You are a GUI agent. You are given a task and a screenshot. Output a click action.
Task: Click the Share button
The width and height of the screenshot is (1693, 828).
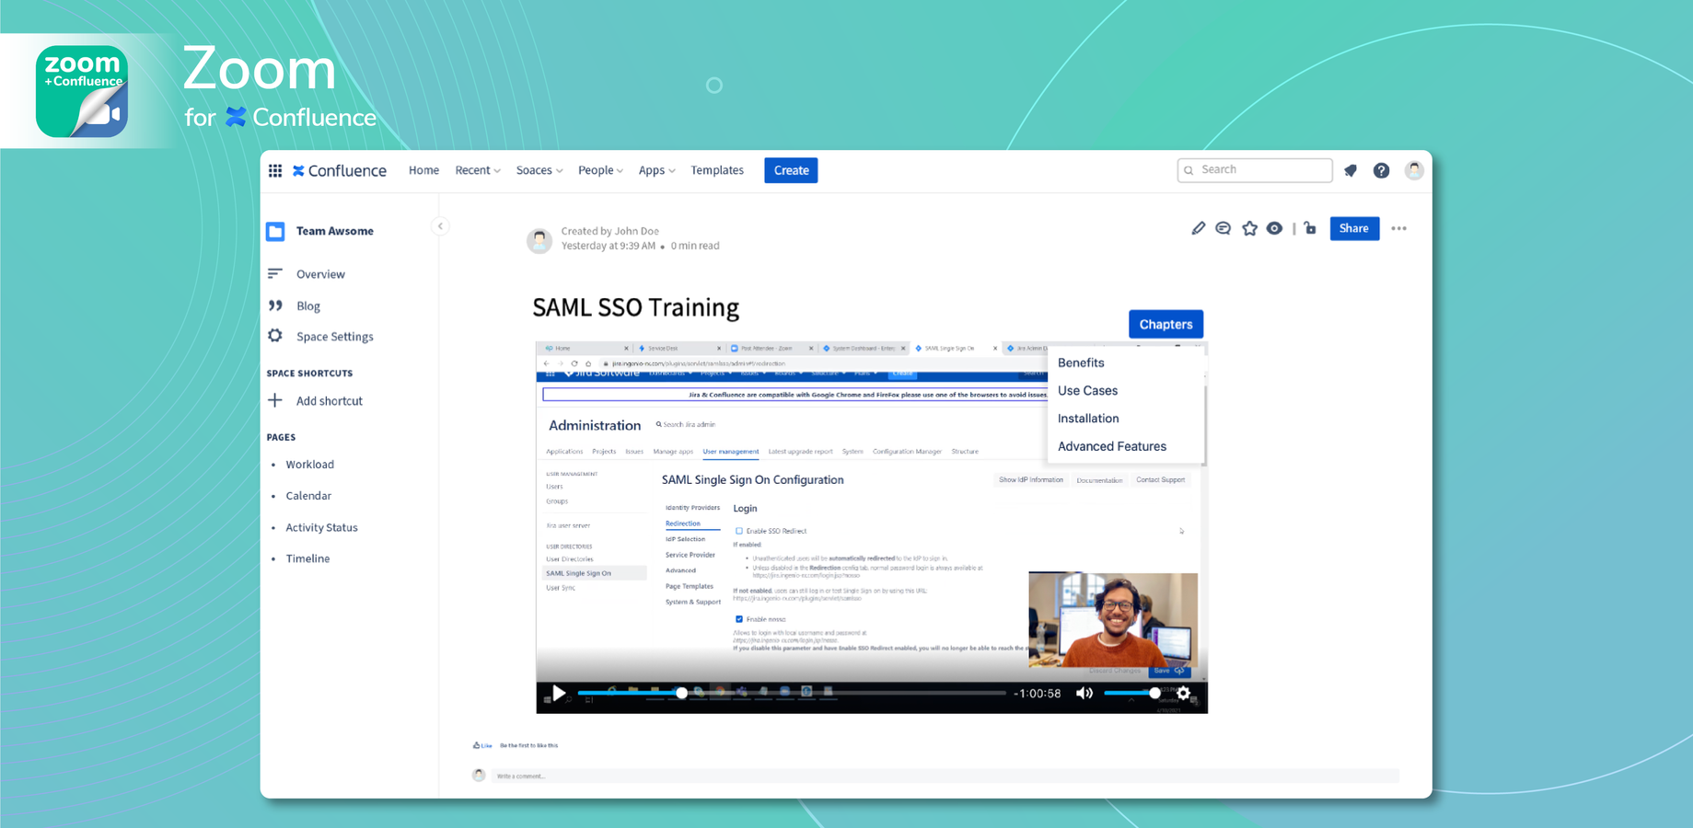1354,228
